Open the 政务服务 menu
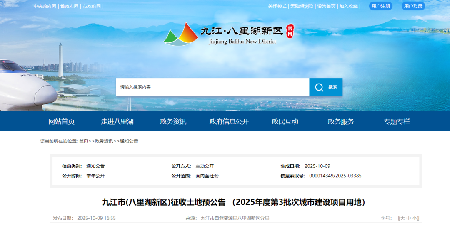This screenshot has width=450, height=226. (341, 121)
